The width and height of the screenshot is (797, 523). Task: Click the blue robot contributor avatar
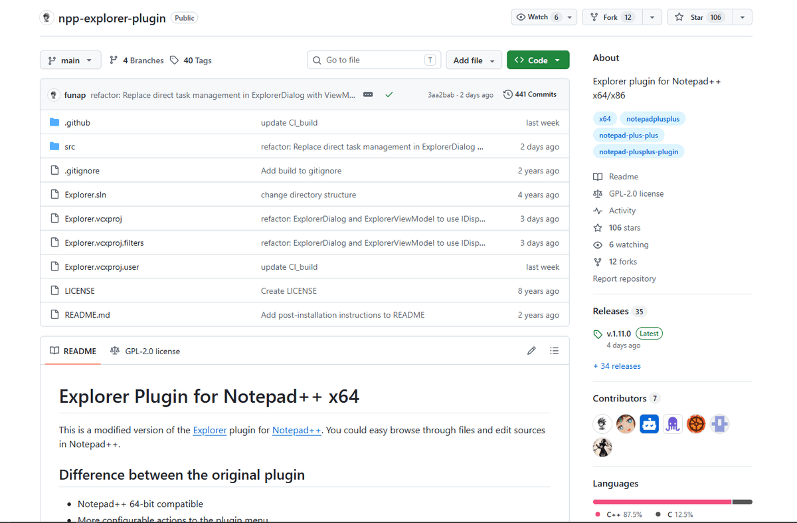pos(650,423)
